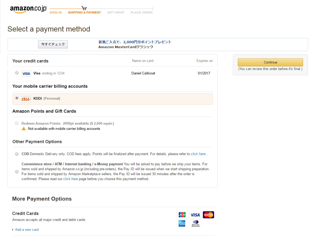315x236 pixels.
Task: Check the Redeem Amazon Points checkbox
Action: pyautogui.click(x=17, y=123)
